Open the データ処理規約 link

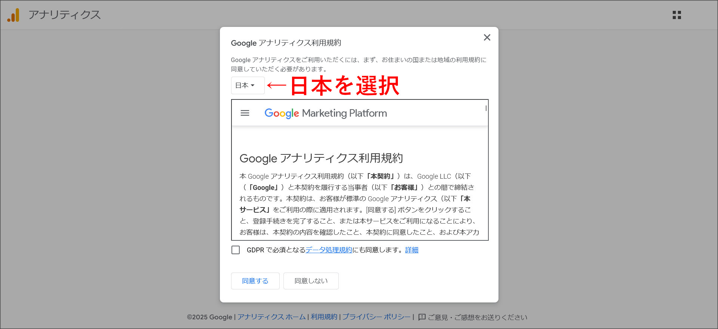pos(329,250)
